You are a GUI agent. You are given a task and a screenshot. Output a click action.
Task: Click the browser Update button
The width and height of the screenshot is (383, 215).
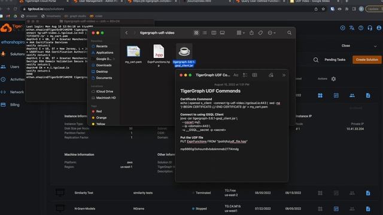coord(374,9)
